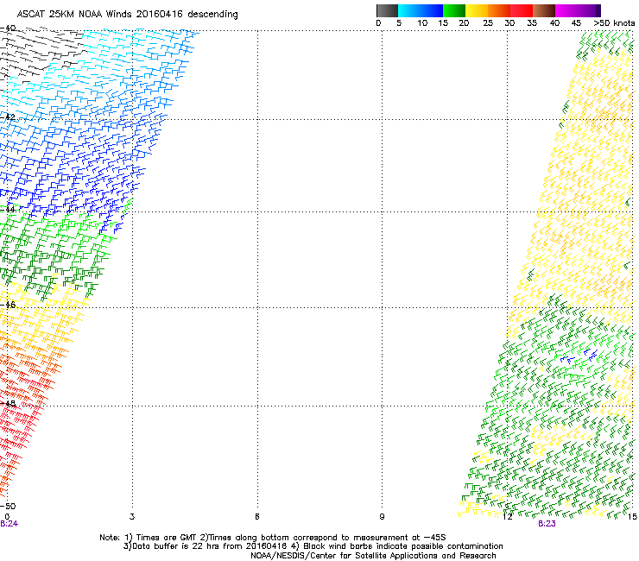Choose the yellow 20-25 knots color bar segment
Screen dimensions: 639x561
(477, 10)
